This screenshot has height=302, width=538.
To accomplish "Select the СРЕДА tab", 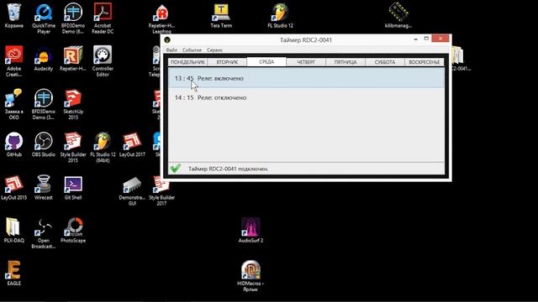I will pos(266,61).
